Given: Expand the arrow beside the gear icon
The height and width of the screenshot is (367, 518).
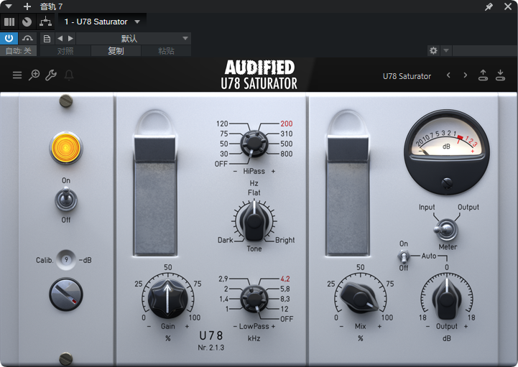Looking at the screenshot, I should coord(446,50).
